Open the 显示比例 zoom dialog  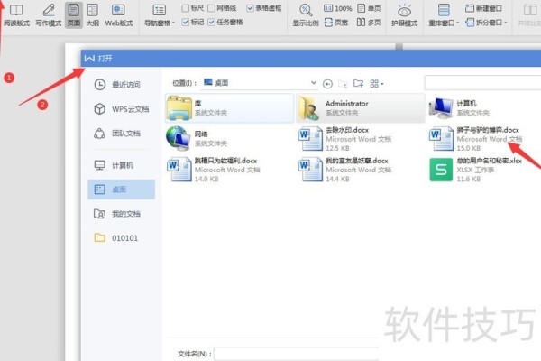pos(306,14)
